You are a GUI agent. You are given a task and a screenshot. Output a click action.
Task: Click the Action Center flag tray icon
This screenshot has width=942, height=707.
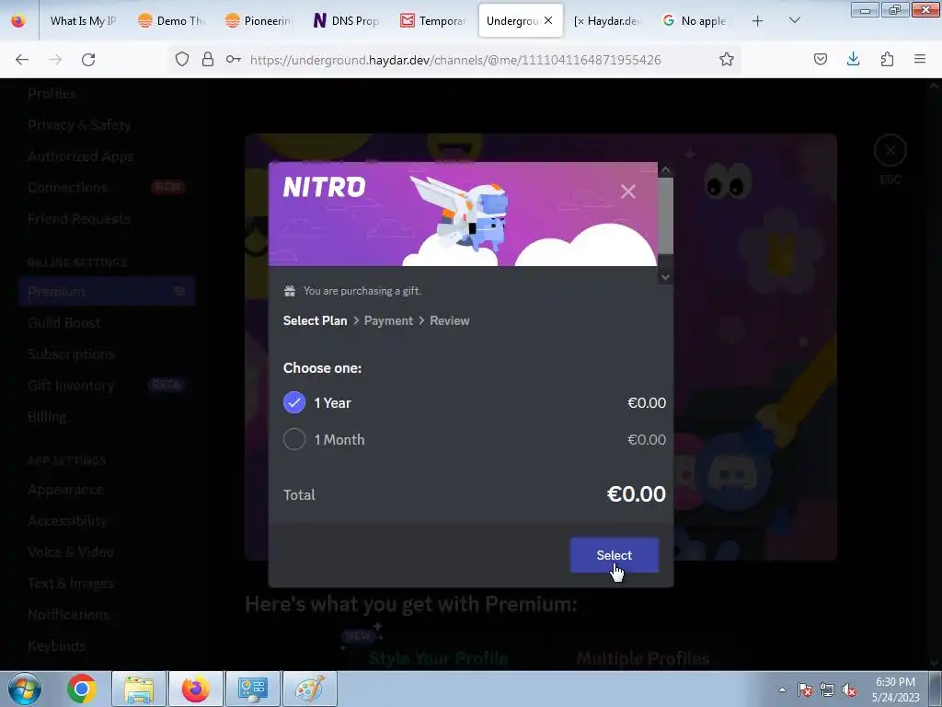click(804, 690)
